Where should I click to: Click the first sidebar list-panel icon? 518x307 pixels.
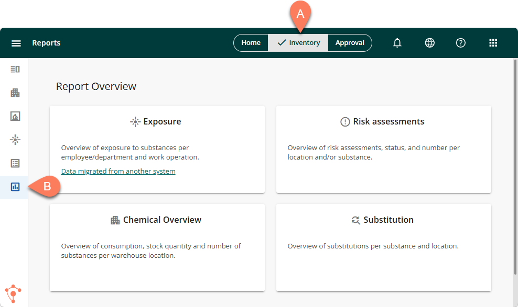point(15,69)
